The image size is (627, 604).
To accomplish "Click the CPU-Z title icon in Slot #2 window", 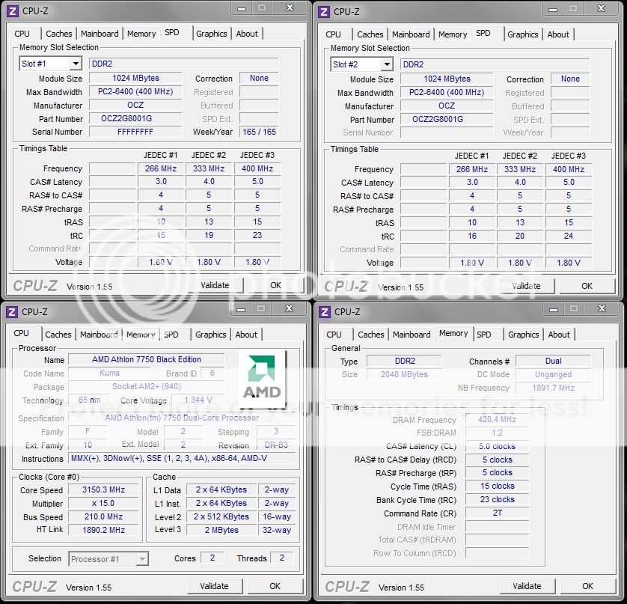I will click(x=324, y=11).
